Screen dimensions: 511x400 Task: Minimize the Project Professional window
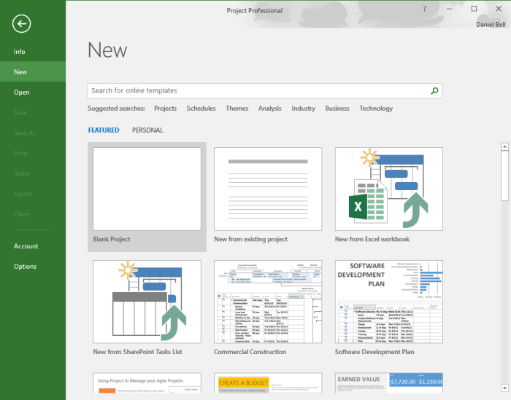coord(450,9)
